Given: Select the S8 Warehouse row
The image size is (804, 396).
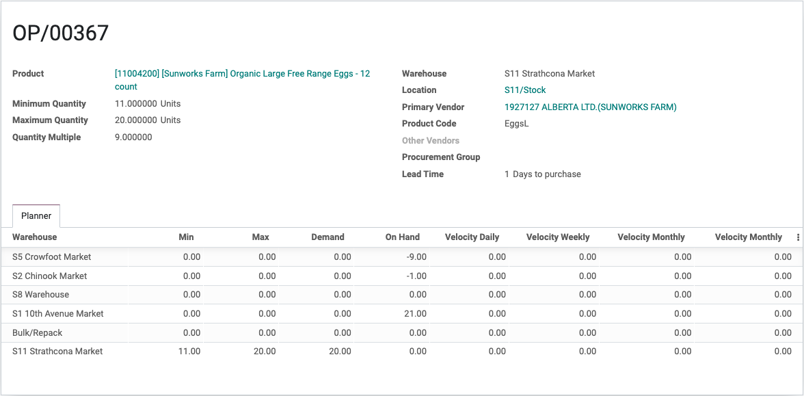Looking at the screenshot, I should click(402, 294).
